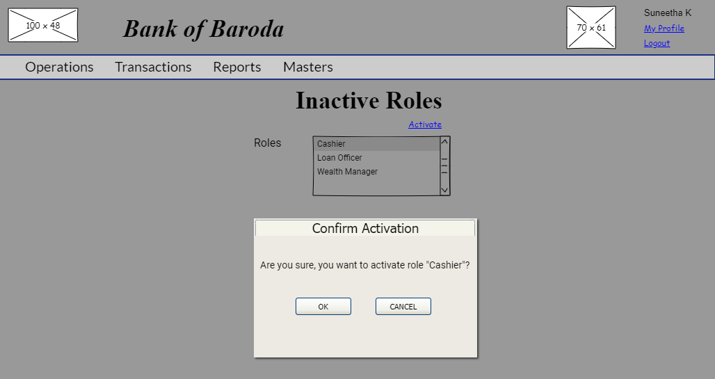The image size is (715, 379).
Task: Open the My Profile link
Action: click(664, 29)
